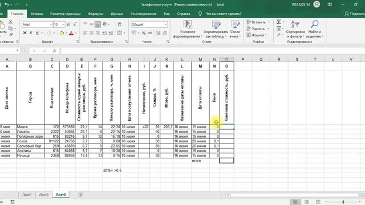
Task: Align text left
Action: point(85,33)
